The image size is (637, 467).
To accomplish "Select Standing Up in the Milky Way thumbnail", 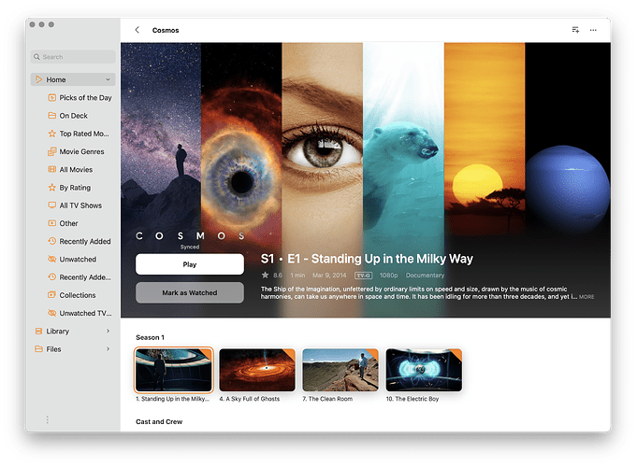I will pos(174,370).
